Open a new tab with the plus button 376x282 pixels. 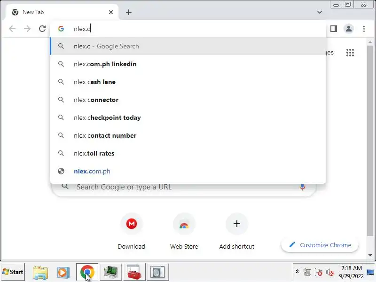tap(129, 12)
